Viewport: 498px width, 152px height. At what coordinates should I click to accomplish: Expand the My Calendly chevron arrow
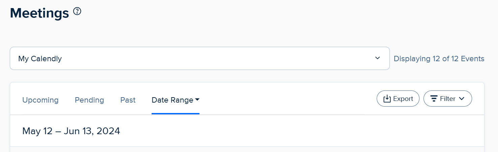click(377, 58)
